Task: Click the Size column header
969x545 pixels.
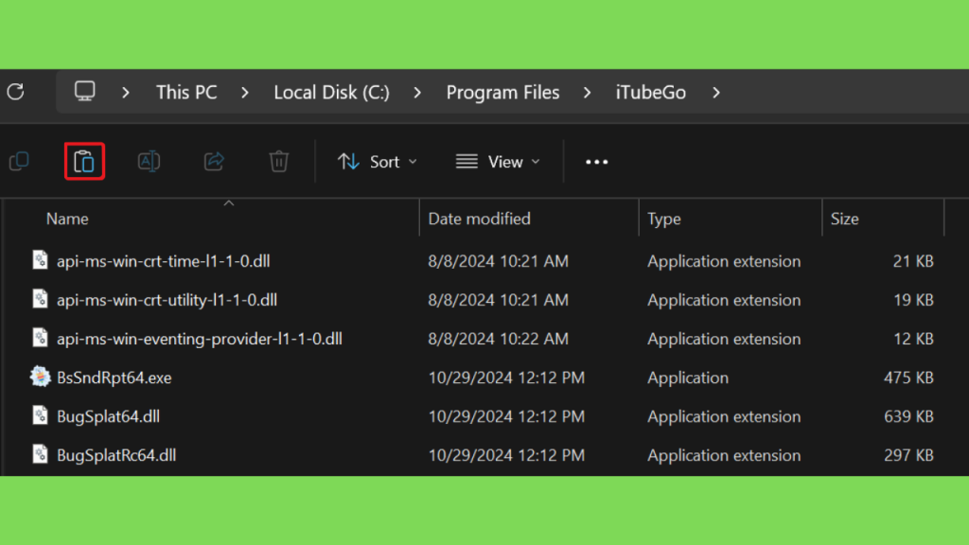Action: coord(844,219)
